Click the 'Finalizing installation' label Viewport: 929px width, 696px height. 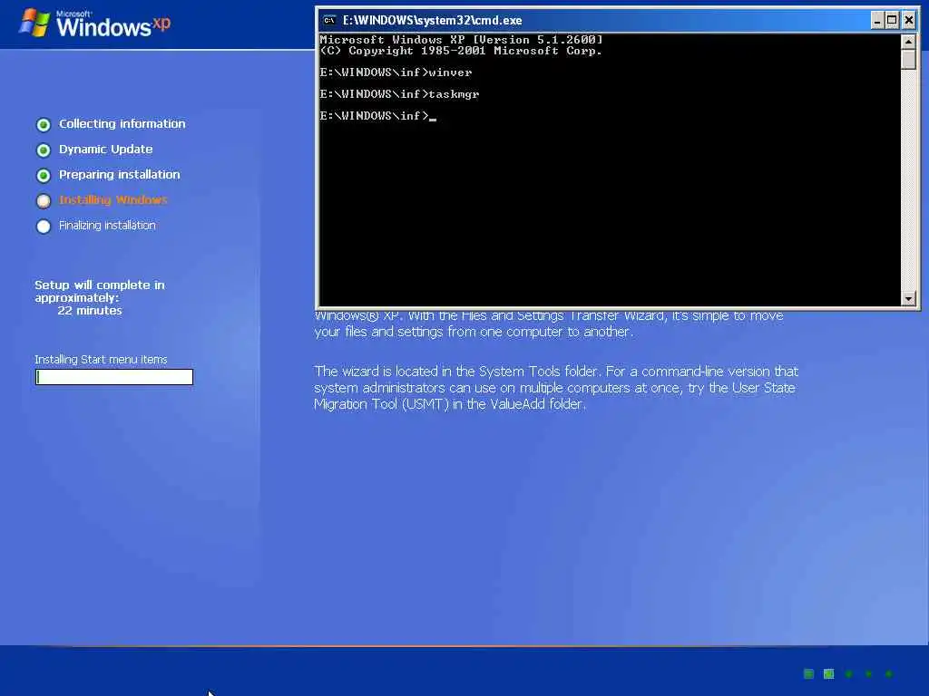[107, 226]
